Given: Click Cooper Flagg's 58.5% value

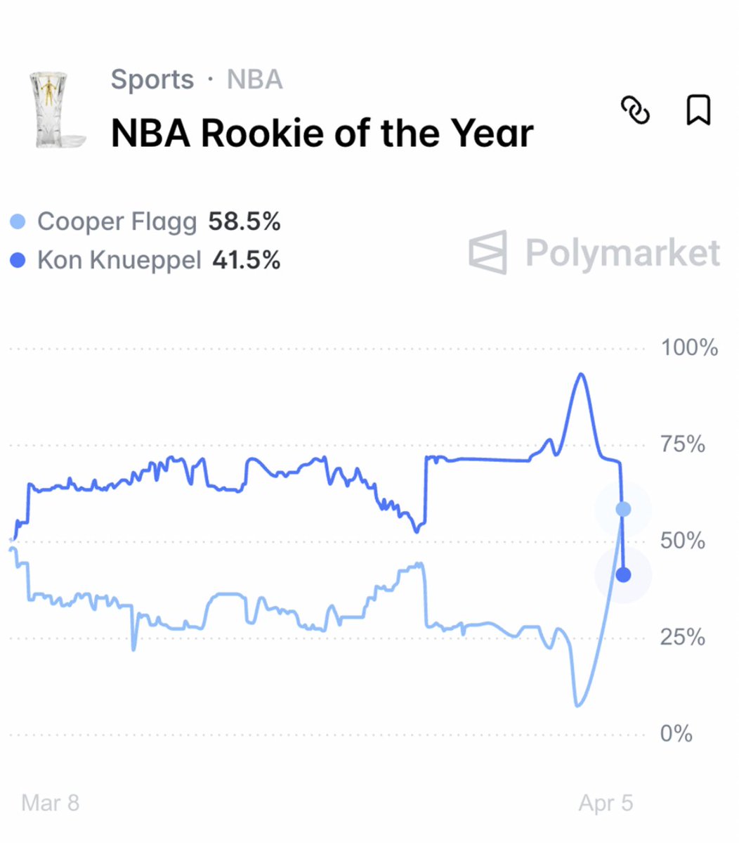Looking at the screenshot, I should [x=244, y=221].
